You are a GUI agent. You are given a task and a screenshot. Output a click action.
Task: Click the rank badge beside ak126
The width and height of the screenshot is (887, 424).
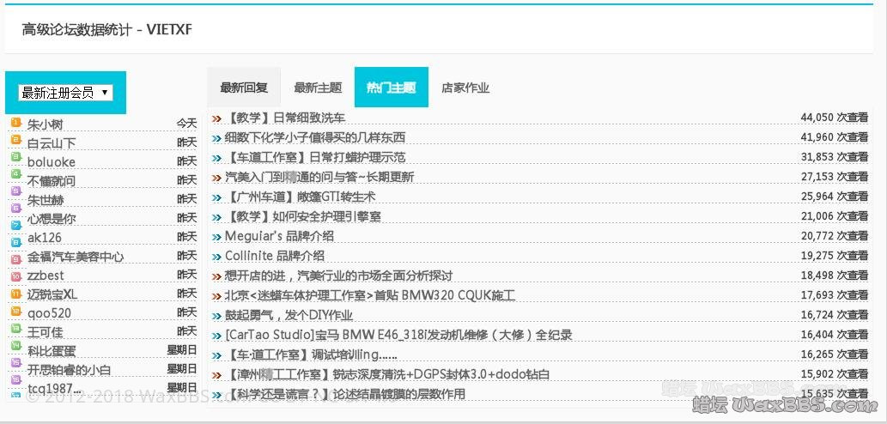click(x=15, y=237)
